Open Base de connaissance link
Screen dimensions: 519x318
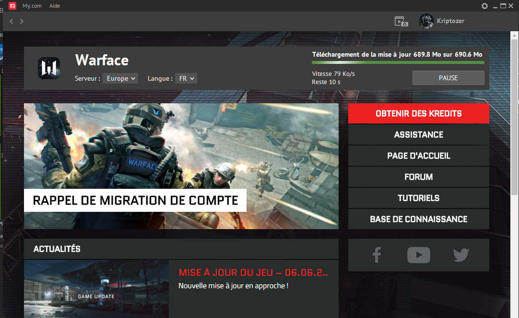418,219
